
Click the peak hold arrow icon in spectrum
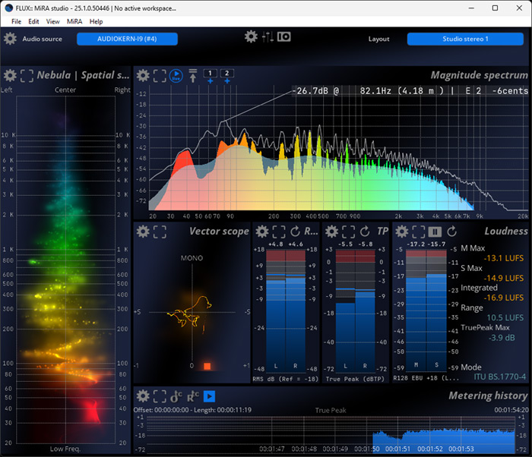click(x=193, y=76)
